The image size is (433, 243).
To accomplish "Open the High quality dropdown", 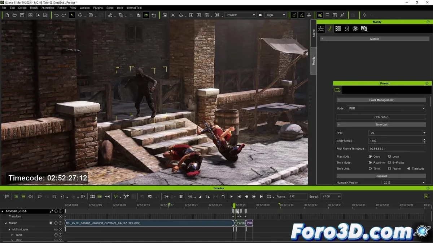I will click(276, 15).
